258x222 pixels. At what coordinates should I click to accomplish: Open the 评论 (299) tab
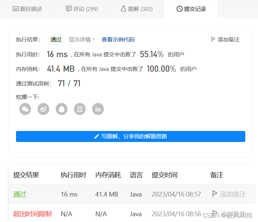[x=82, y=9]
